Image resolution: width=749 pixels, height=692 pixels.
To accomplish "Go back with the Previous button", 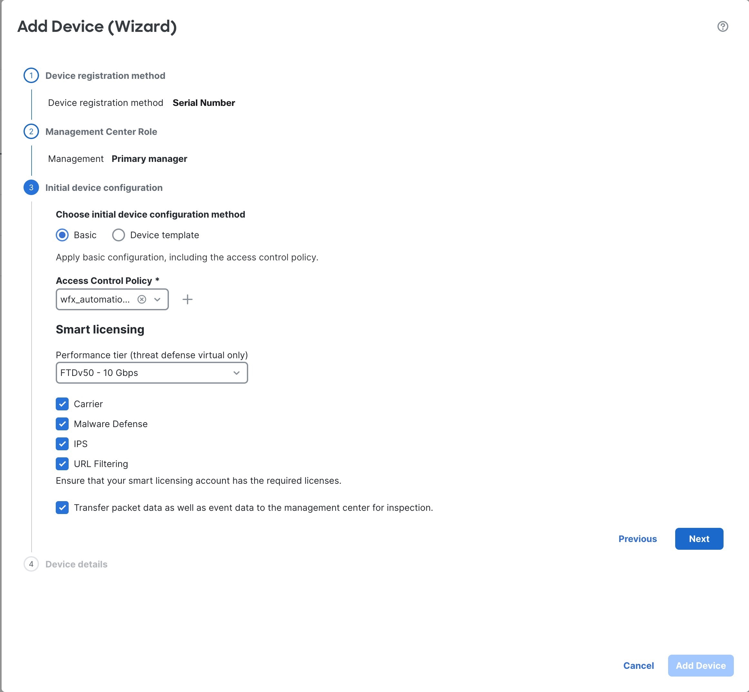I will pos(638,539).
